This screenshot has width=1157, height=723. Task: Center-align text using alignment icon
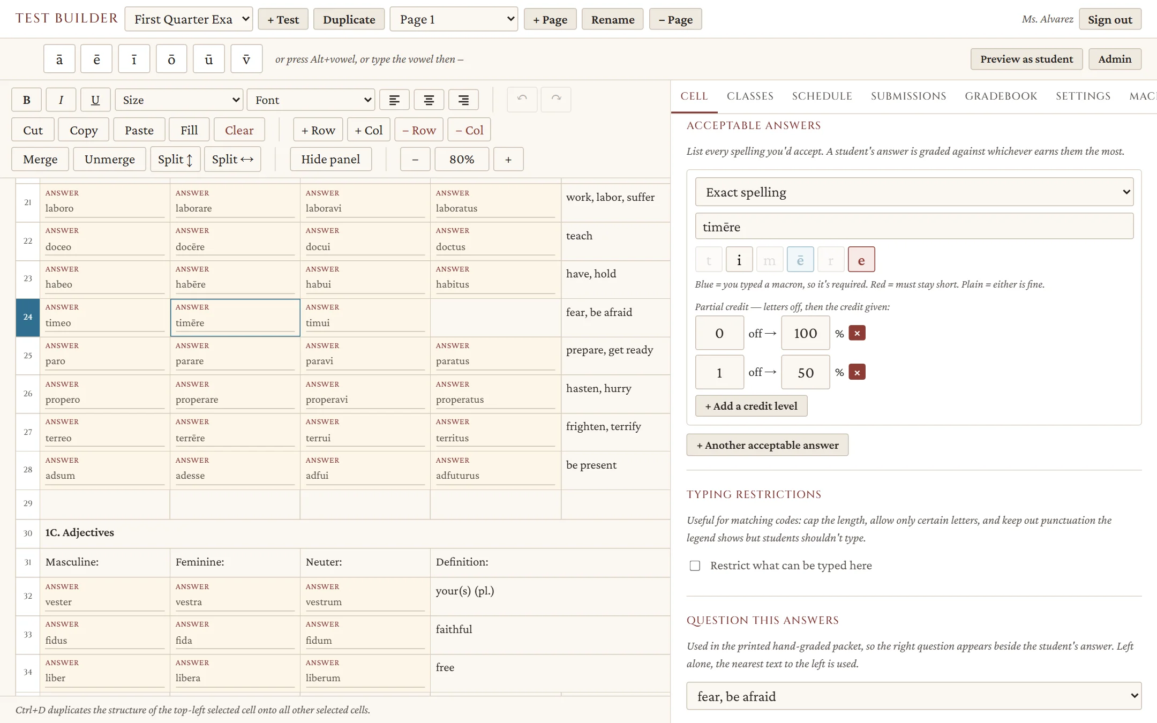click(429, 100)
